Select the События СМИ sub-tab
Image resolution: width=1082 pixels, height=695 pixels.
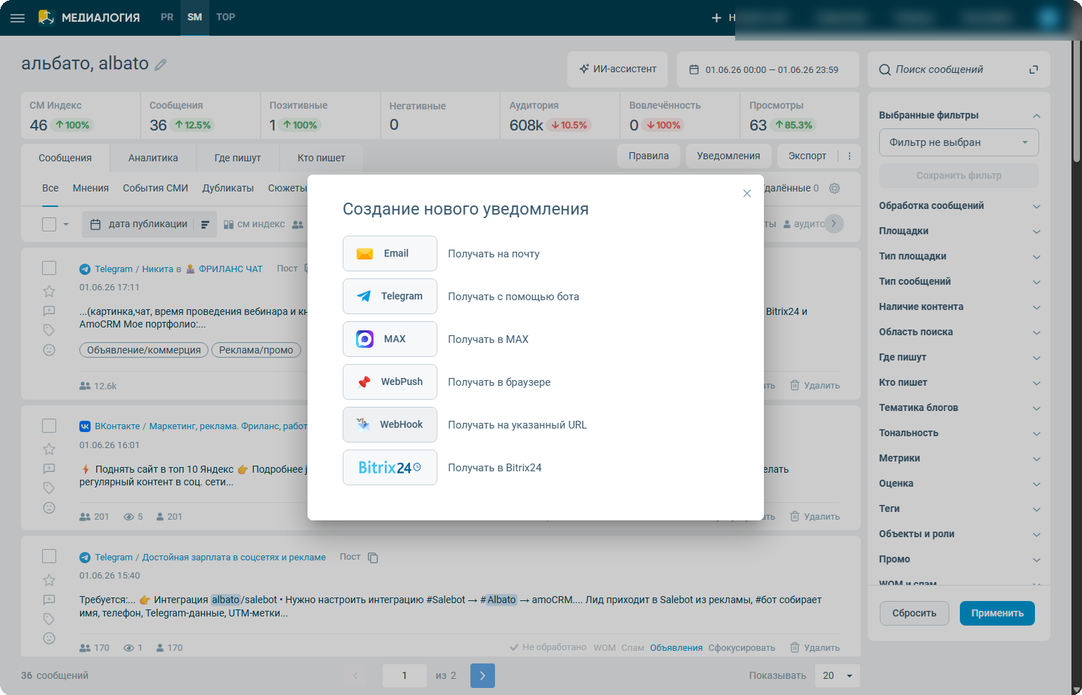(155, 188)
